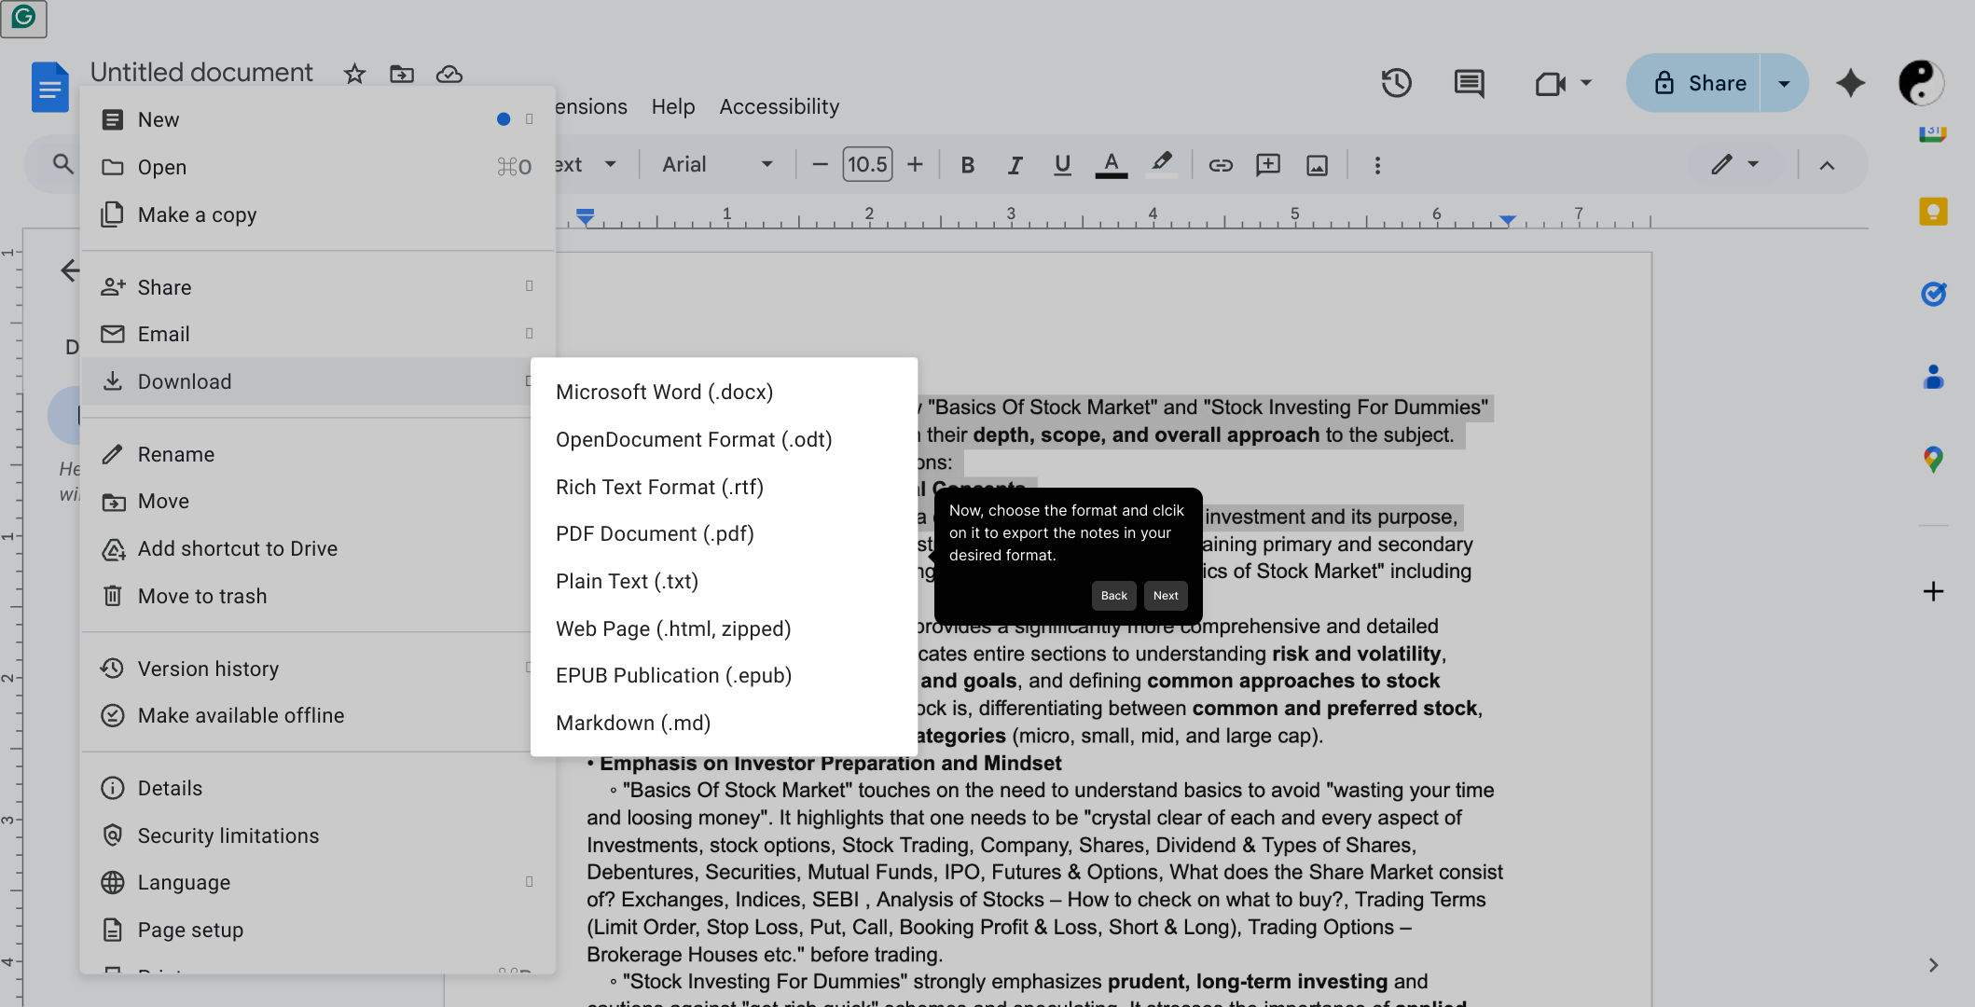
Task: Click the Share button
Action: (x=1694, y=83)
